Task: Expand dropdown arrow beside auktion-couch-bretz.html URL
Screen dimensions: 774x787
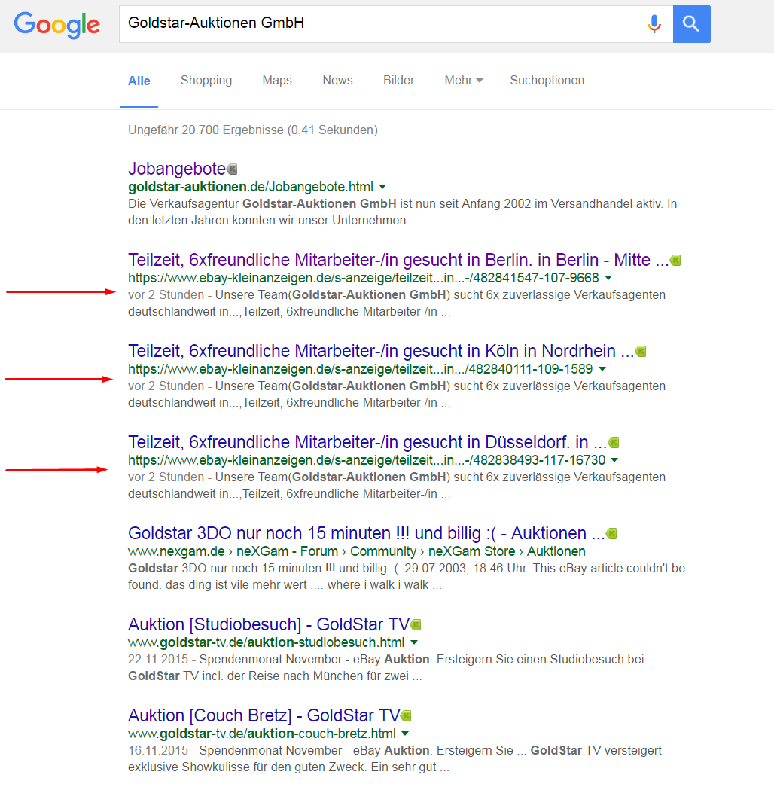Action: point(405,734)
